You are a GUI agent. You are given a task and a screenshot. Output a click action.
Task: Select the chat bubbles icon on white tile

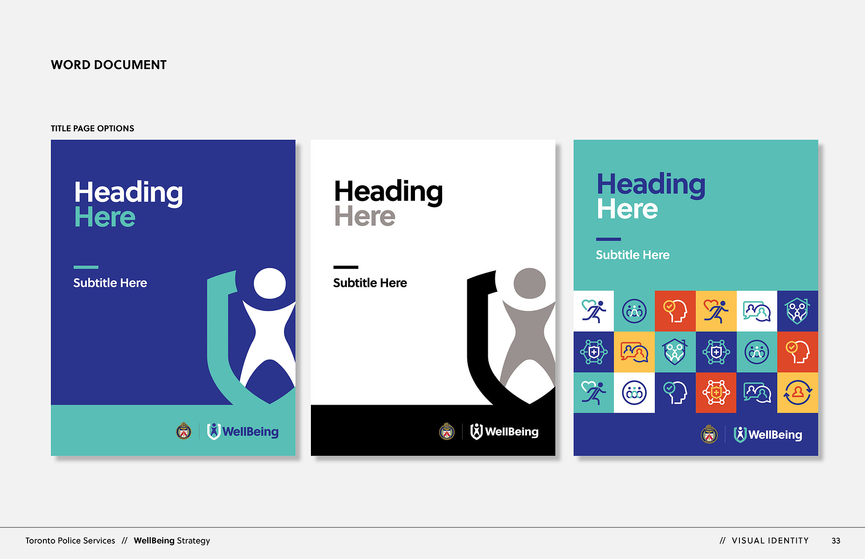coord(757,311)
